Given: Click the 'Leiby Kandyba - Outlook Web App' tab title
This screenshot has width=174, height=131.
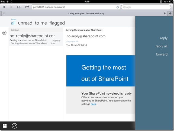Looking at the screenshot, I should pos(86,14).
